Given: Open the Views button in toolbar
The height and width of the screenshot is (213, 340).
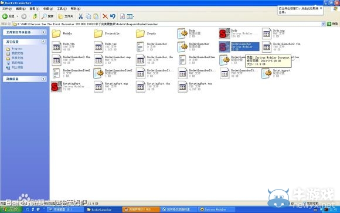Looking at the screenshot, I should coord(130,16).
